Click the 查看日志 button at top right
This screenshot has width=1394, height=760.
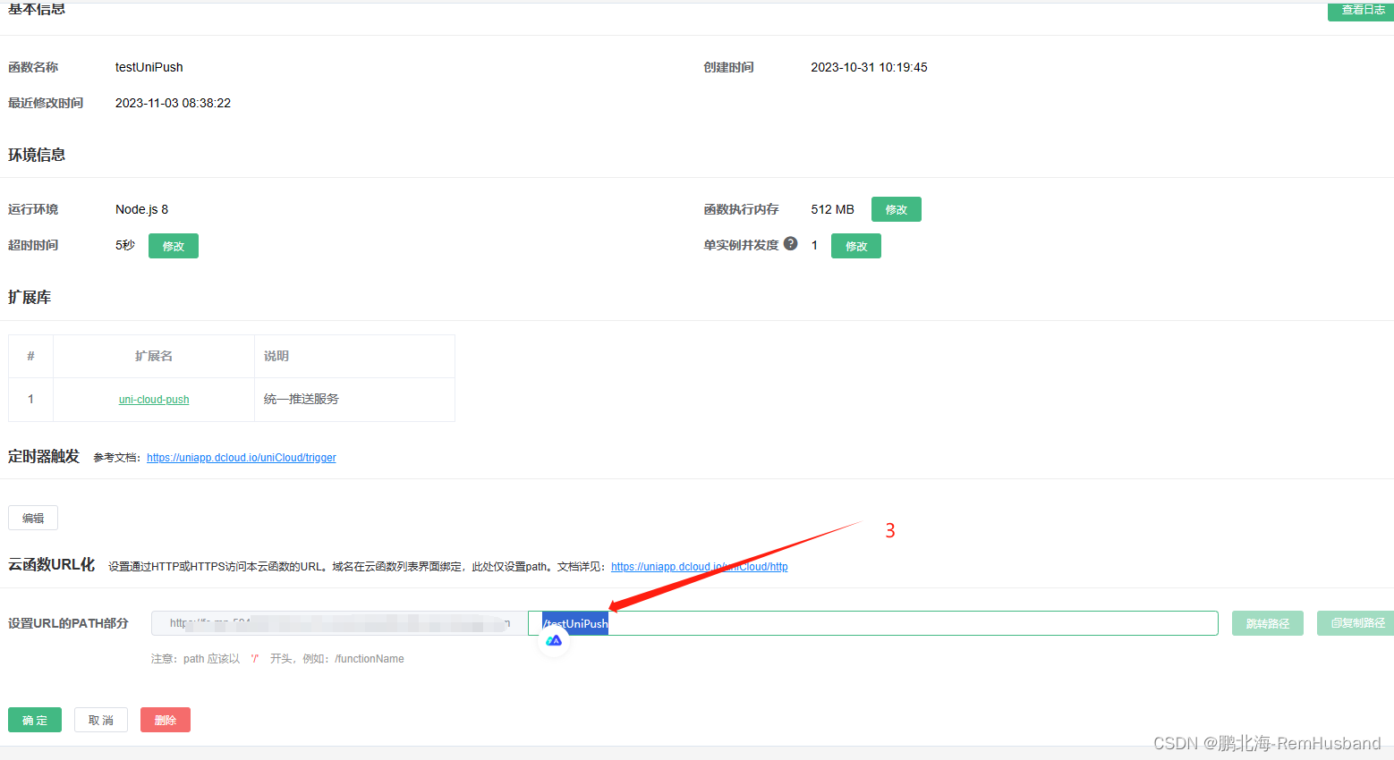pos(1361,10)
